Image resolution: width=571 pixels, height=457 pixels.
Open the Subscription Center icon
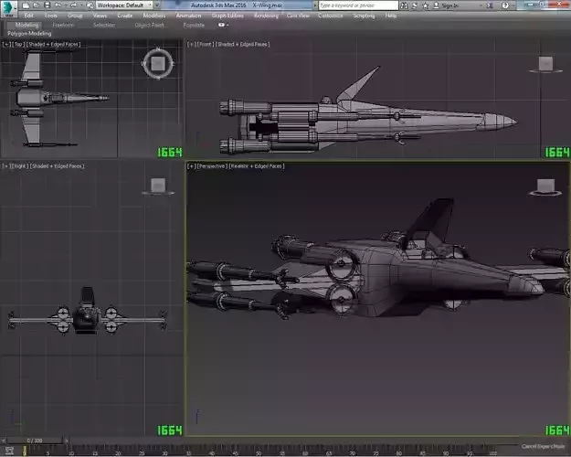[x=415, y=5]
